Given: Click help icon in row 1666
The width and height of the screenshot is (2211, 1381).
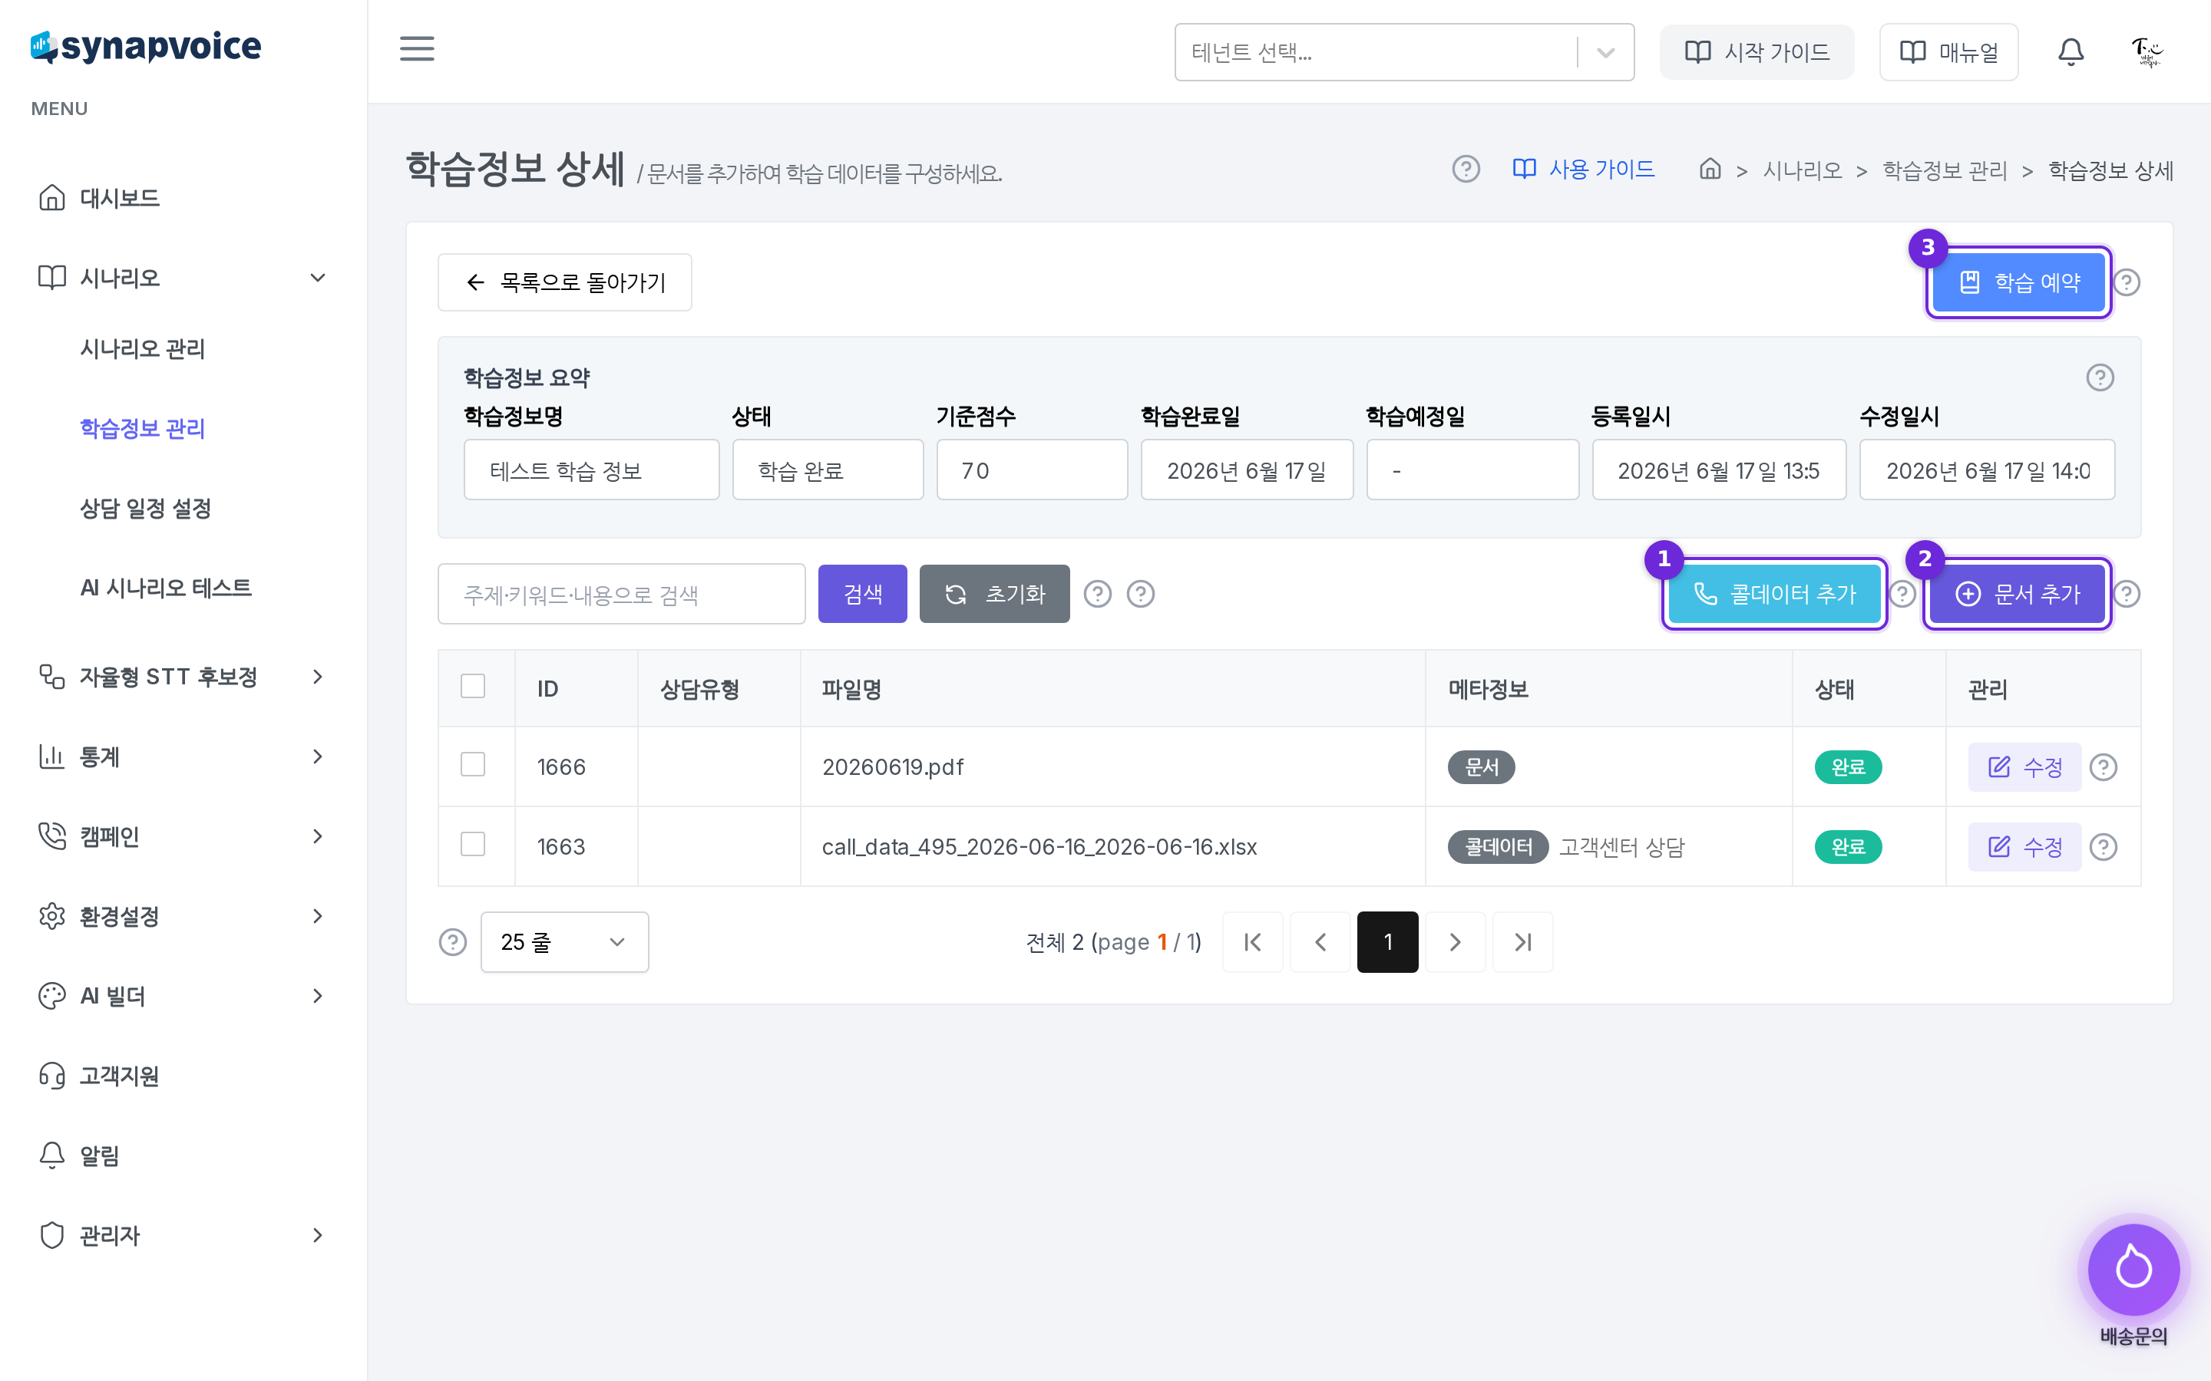Looking at the screenshot, I should tap(2104, 767).
